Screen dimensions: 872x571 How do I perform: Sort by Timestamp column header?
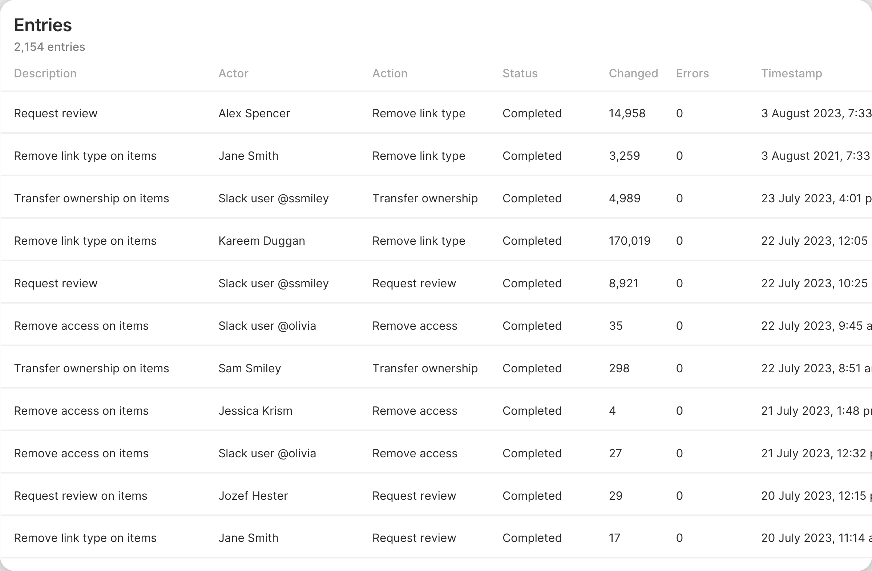click(x=791, y=73)
